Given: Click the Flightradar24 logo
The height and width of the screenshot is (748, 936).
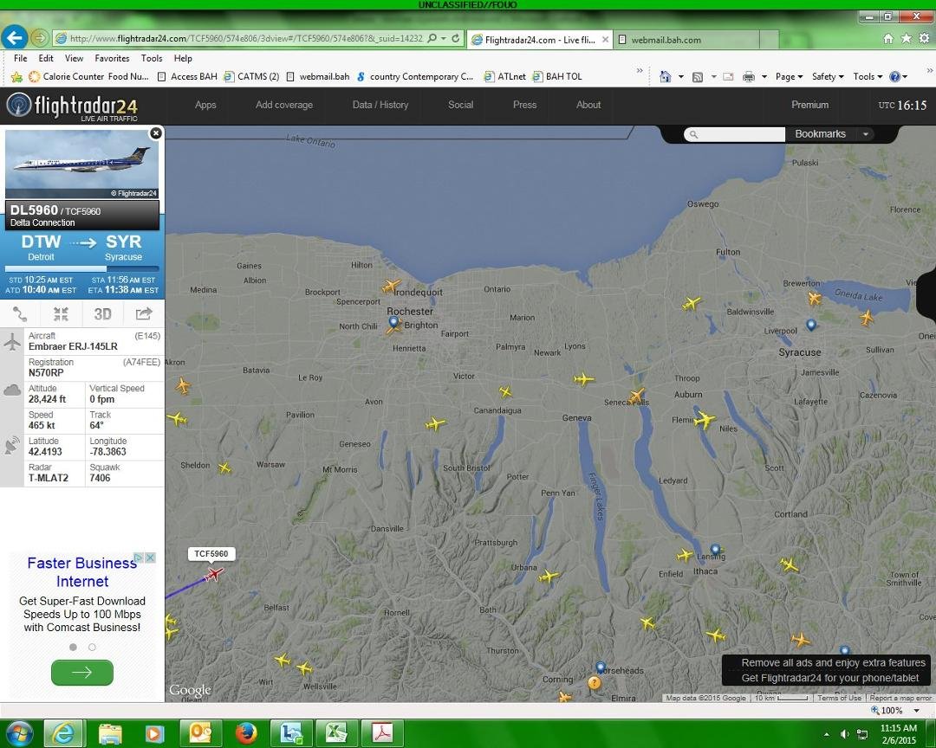Looking at the screenshot, I should (x=72, y=106).
